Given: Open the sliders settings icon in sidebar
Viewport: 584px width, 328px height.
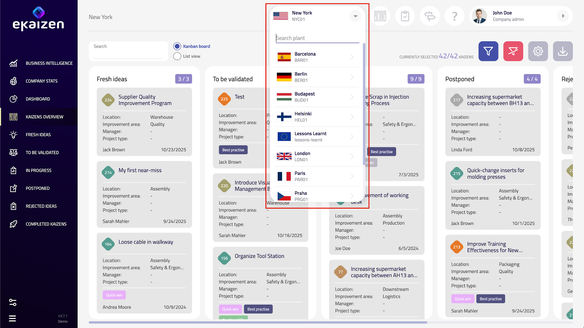Looking at the screenshot, I should [x=13, y=302].
